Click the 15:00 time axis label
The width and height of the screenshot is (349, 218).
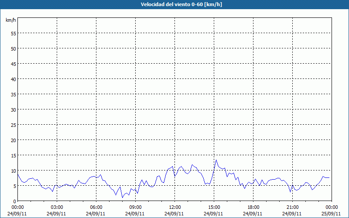coord(214,208)
